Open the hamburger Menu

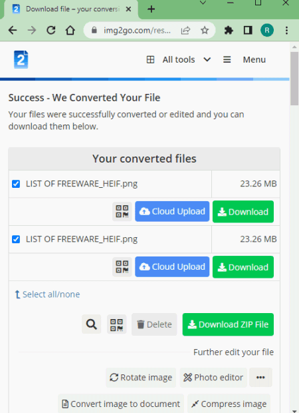click(245, 60)
